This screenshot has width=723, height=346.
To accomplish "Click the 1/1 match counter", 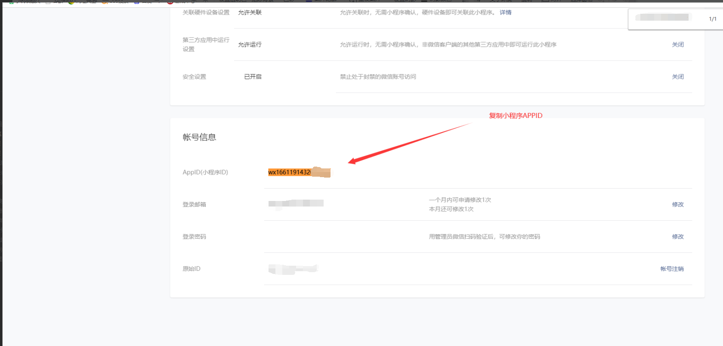I will 712,19.
